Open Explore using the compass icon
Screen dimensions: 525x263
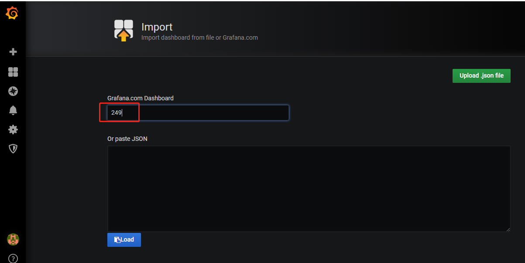pyautogui.click(x=13, y=91)
